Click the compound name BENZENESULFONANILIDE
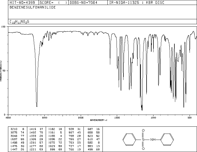 pos(33,7)
